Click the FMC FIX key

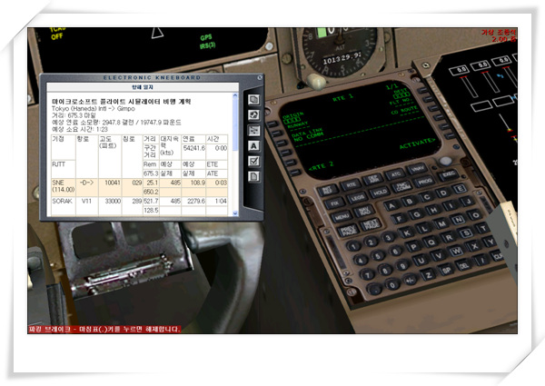point(334,203)
